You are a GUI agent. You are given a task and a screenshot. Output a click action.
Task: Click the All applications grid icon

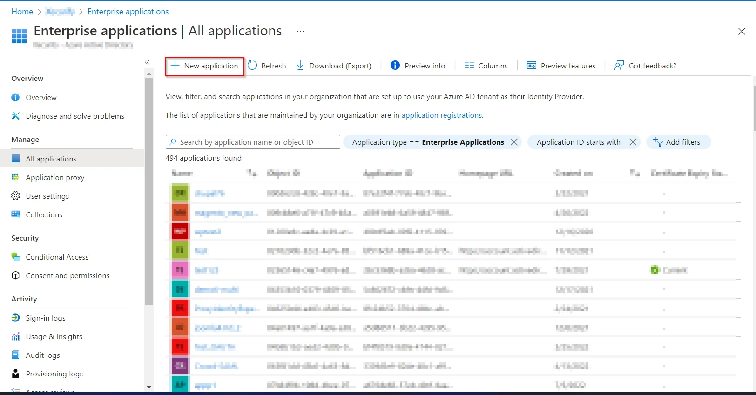[15, 159]
